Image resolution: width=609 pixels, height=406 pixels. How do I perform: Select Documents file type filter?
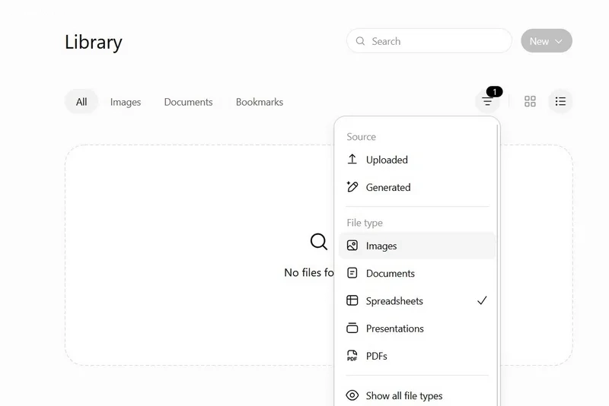pos(417,273)
